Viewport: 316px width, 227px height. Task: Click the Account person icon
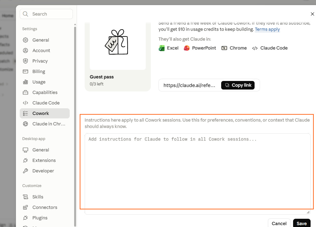coord(25,50)
